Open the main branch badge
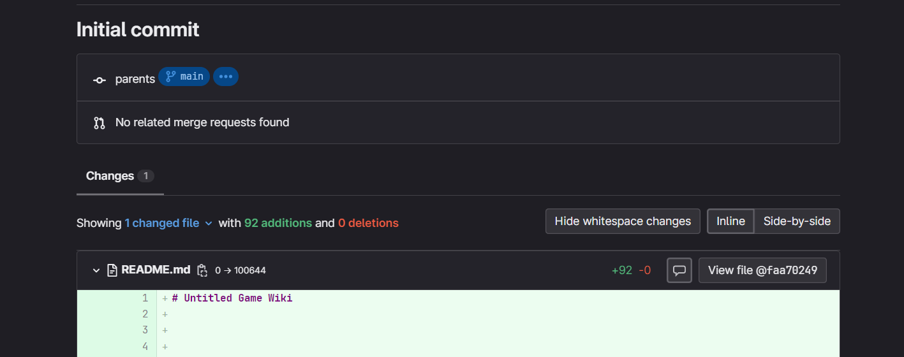 coord(184,76)
